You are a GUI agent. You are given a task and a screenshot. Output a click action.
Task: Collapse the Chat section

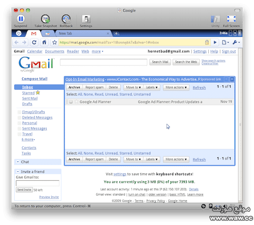point(18,162)
